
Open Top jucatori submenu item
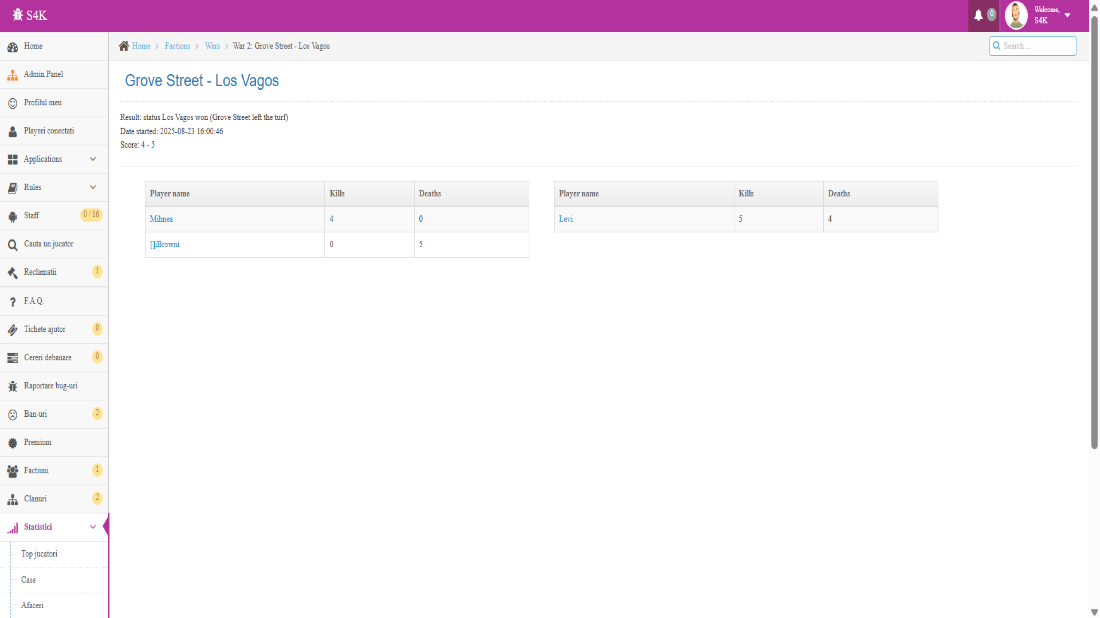[39, 554]
